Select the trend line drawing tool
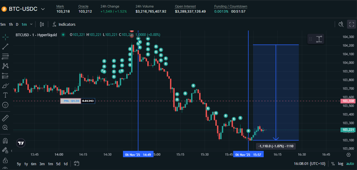The height and width of the screenshot is (170, 357). coord(5,46)
